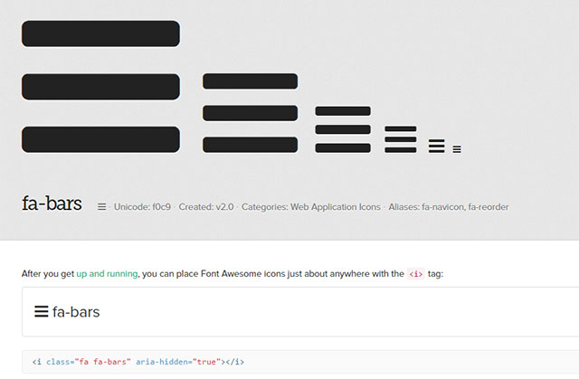This screenshot has height=379, width=579.
Task: Click the tiniest bars icon preview
Action: (457, 149)
